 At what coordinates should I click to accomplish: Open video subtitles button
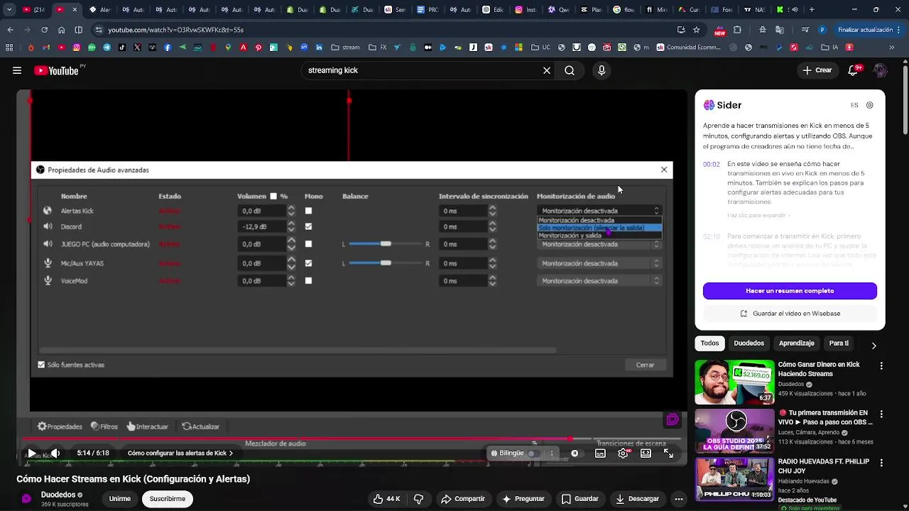coord(600,453)
